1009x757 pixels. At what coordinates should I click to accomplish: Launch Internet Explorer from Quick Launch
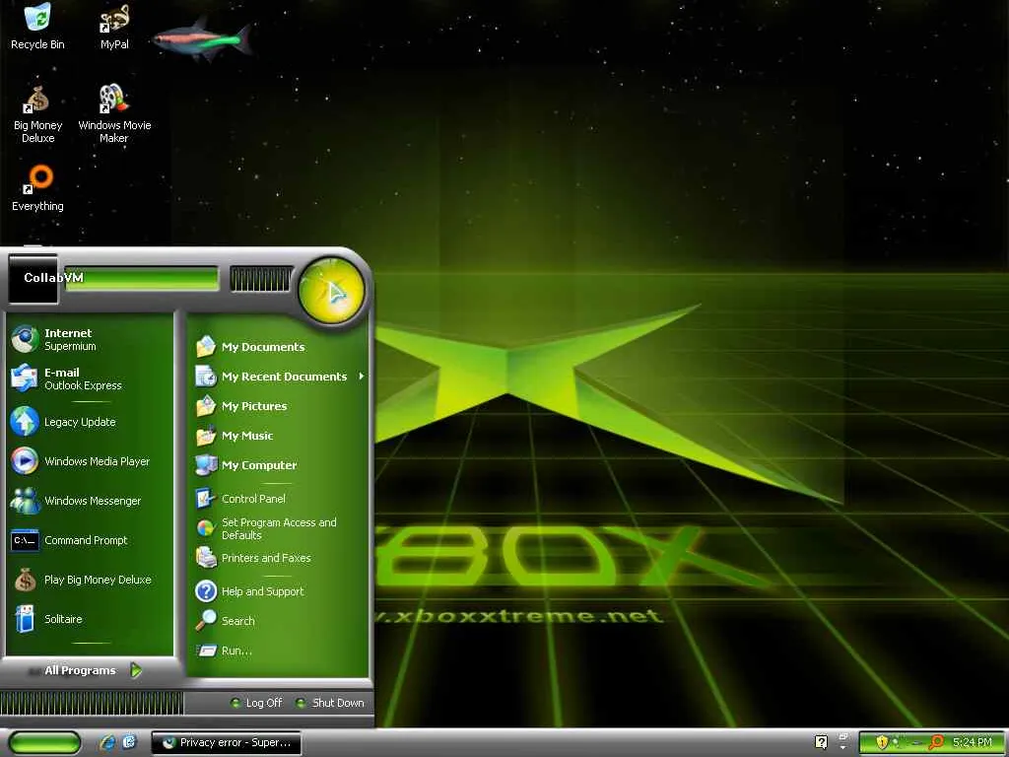point(107,743)
